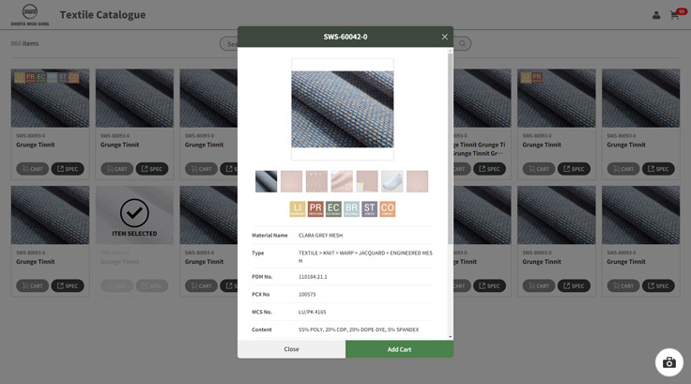691x384 pixels.
Task: Close the SWS-60042-0 dialog with X
Action: (x=445, y=37)
